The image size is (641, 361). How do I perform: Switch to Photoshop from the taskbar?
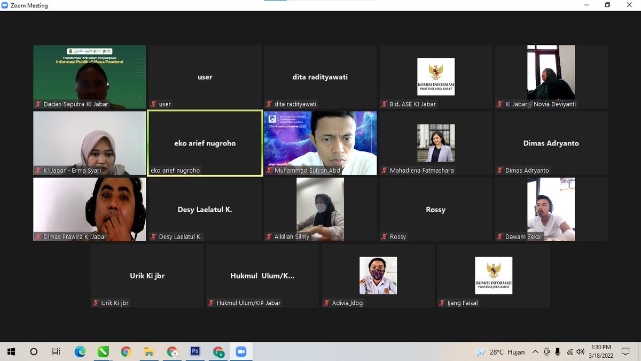[x=195, y=351]
